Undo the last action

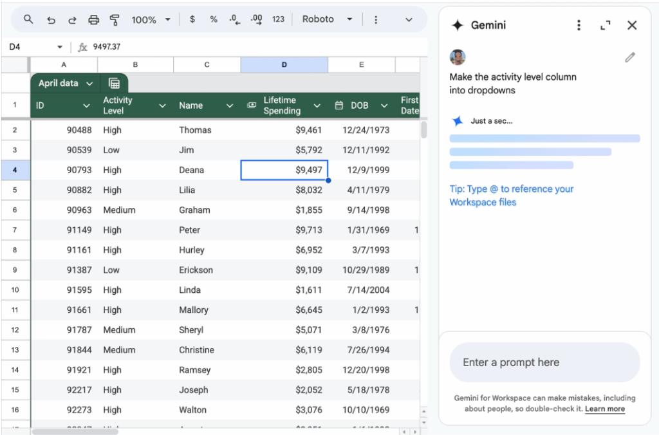click(51, 19)
